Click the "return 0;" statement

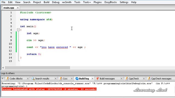tap(34, 54)
